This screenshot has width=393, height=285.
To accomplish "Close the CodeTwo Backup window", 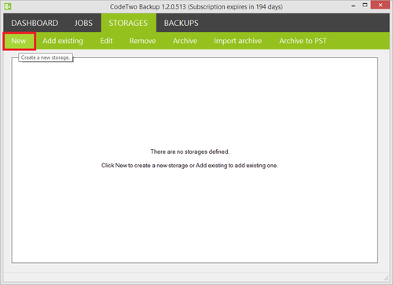I will pos(380,5).
